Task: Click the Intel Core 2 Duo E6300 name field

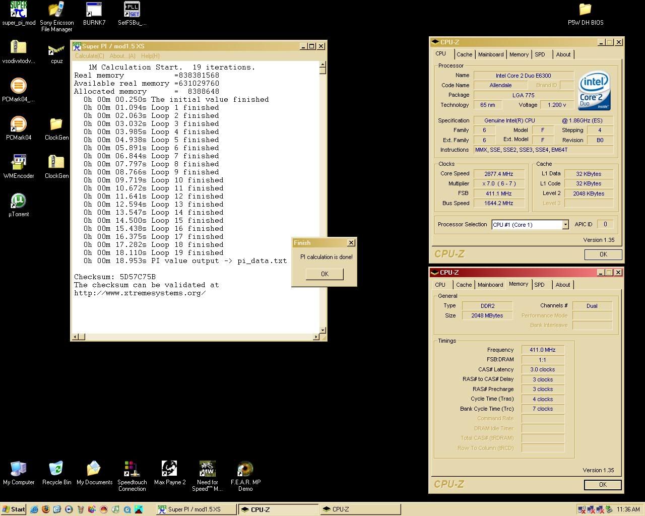Action: click(x=524, y=76)
